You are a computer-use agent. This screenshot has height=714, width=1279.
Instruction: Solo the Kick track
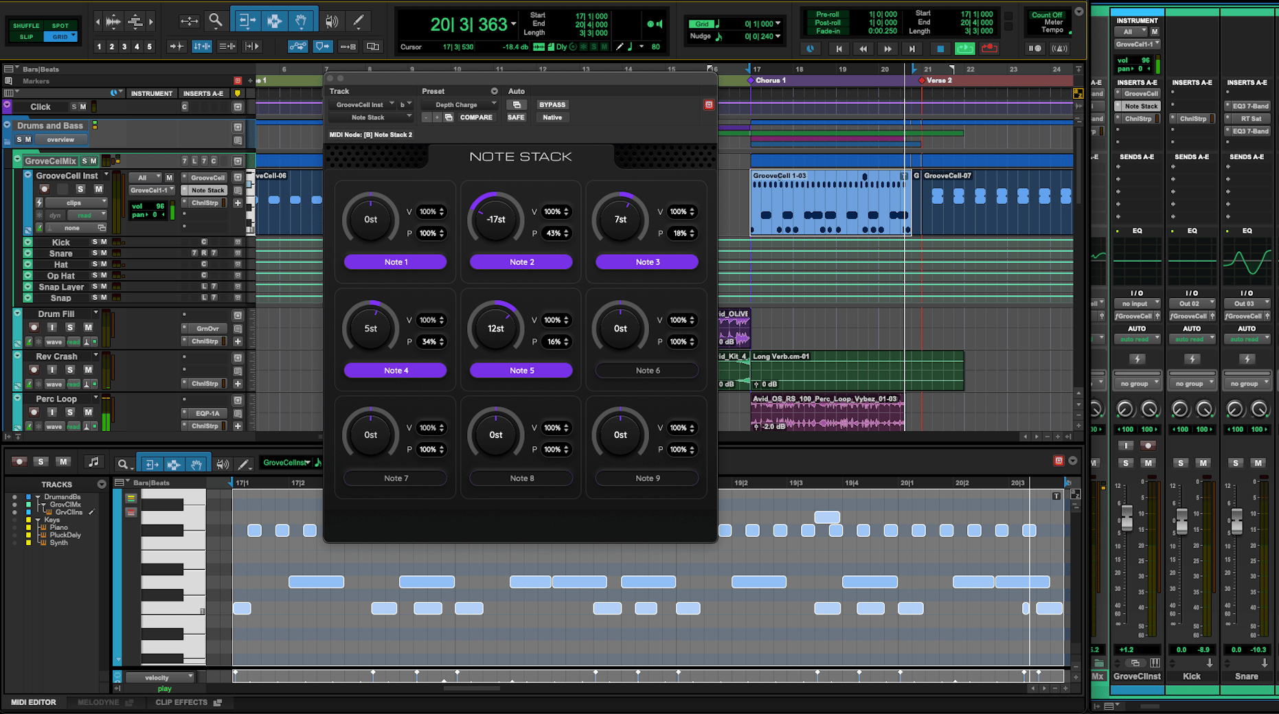[x=93, y=242]
